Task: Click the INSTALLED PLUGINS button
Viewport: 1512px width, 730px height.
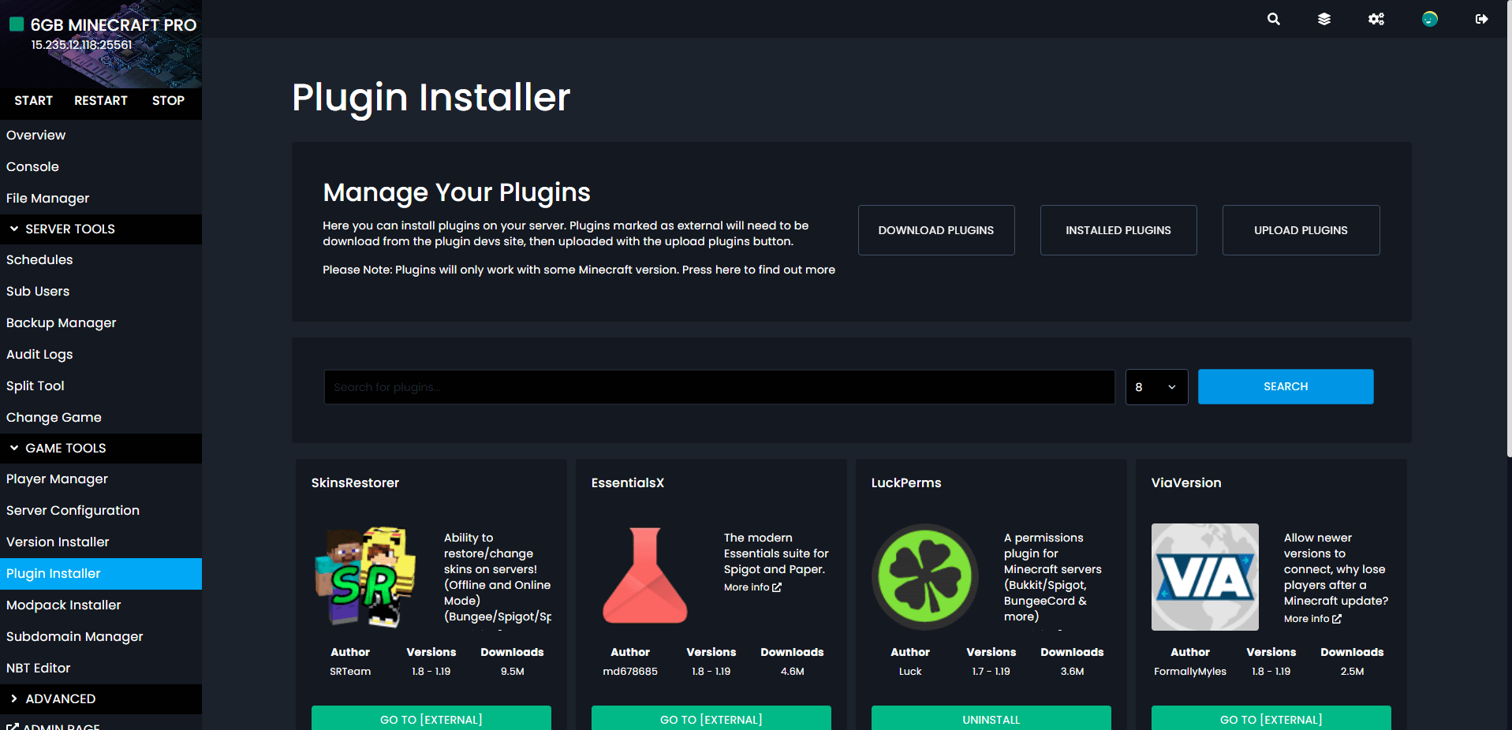Action: 1118,230
